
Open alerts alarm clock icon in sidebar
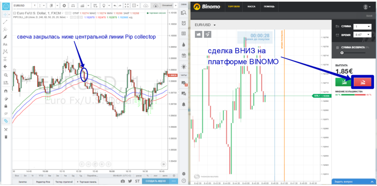pyautogui.click(x=184, y=23)
